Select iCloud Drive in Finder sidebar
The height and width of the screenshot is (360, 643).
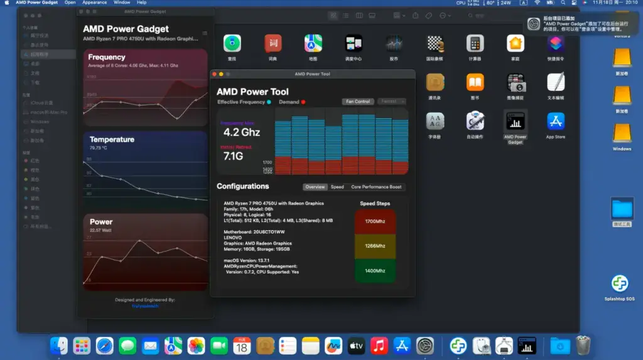(42, 103)
